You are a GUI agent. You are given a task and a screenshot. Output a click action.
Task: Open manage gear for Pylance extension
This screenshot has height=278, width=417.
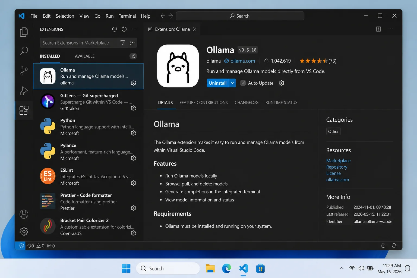[133, 158]
